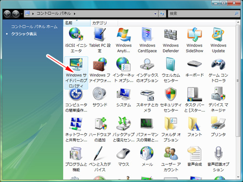The image size is (243, 182).
Task: Open Windows CardSpace icon
Action: pos(147,34)
